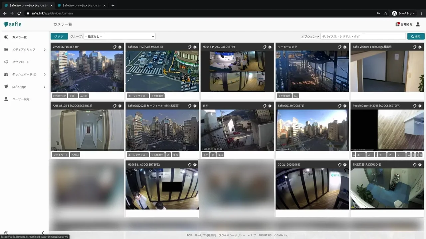Viewport: 426px width, 239px height.
Task: Click the Safie logo
Action: 13,24
